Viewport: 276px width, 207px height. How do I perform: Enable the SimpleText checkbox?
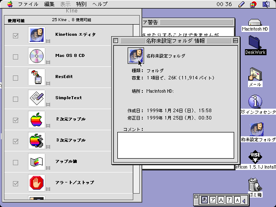pyautogui.click(x=16, y=99)
